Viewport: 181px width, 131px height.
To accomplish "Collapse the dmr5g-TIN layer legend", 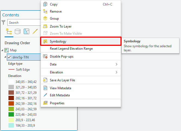I will [x=5, y=57].
